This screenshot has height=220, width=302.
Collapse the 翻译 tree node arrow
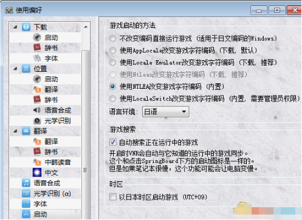15,131
